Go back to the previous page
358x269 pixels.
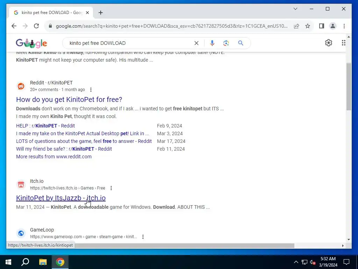(x=14, y=26)
